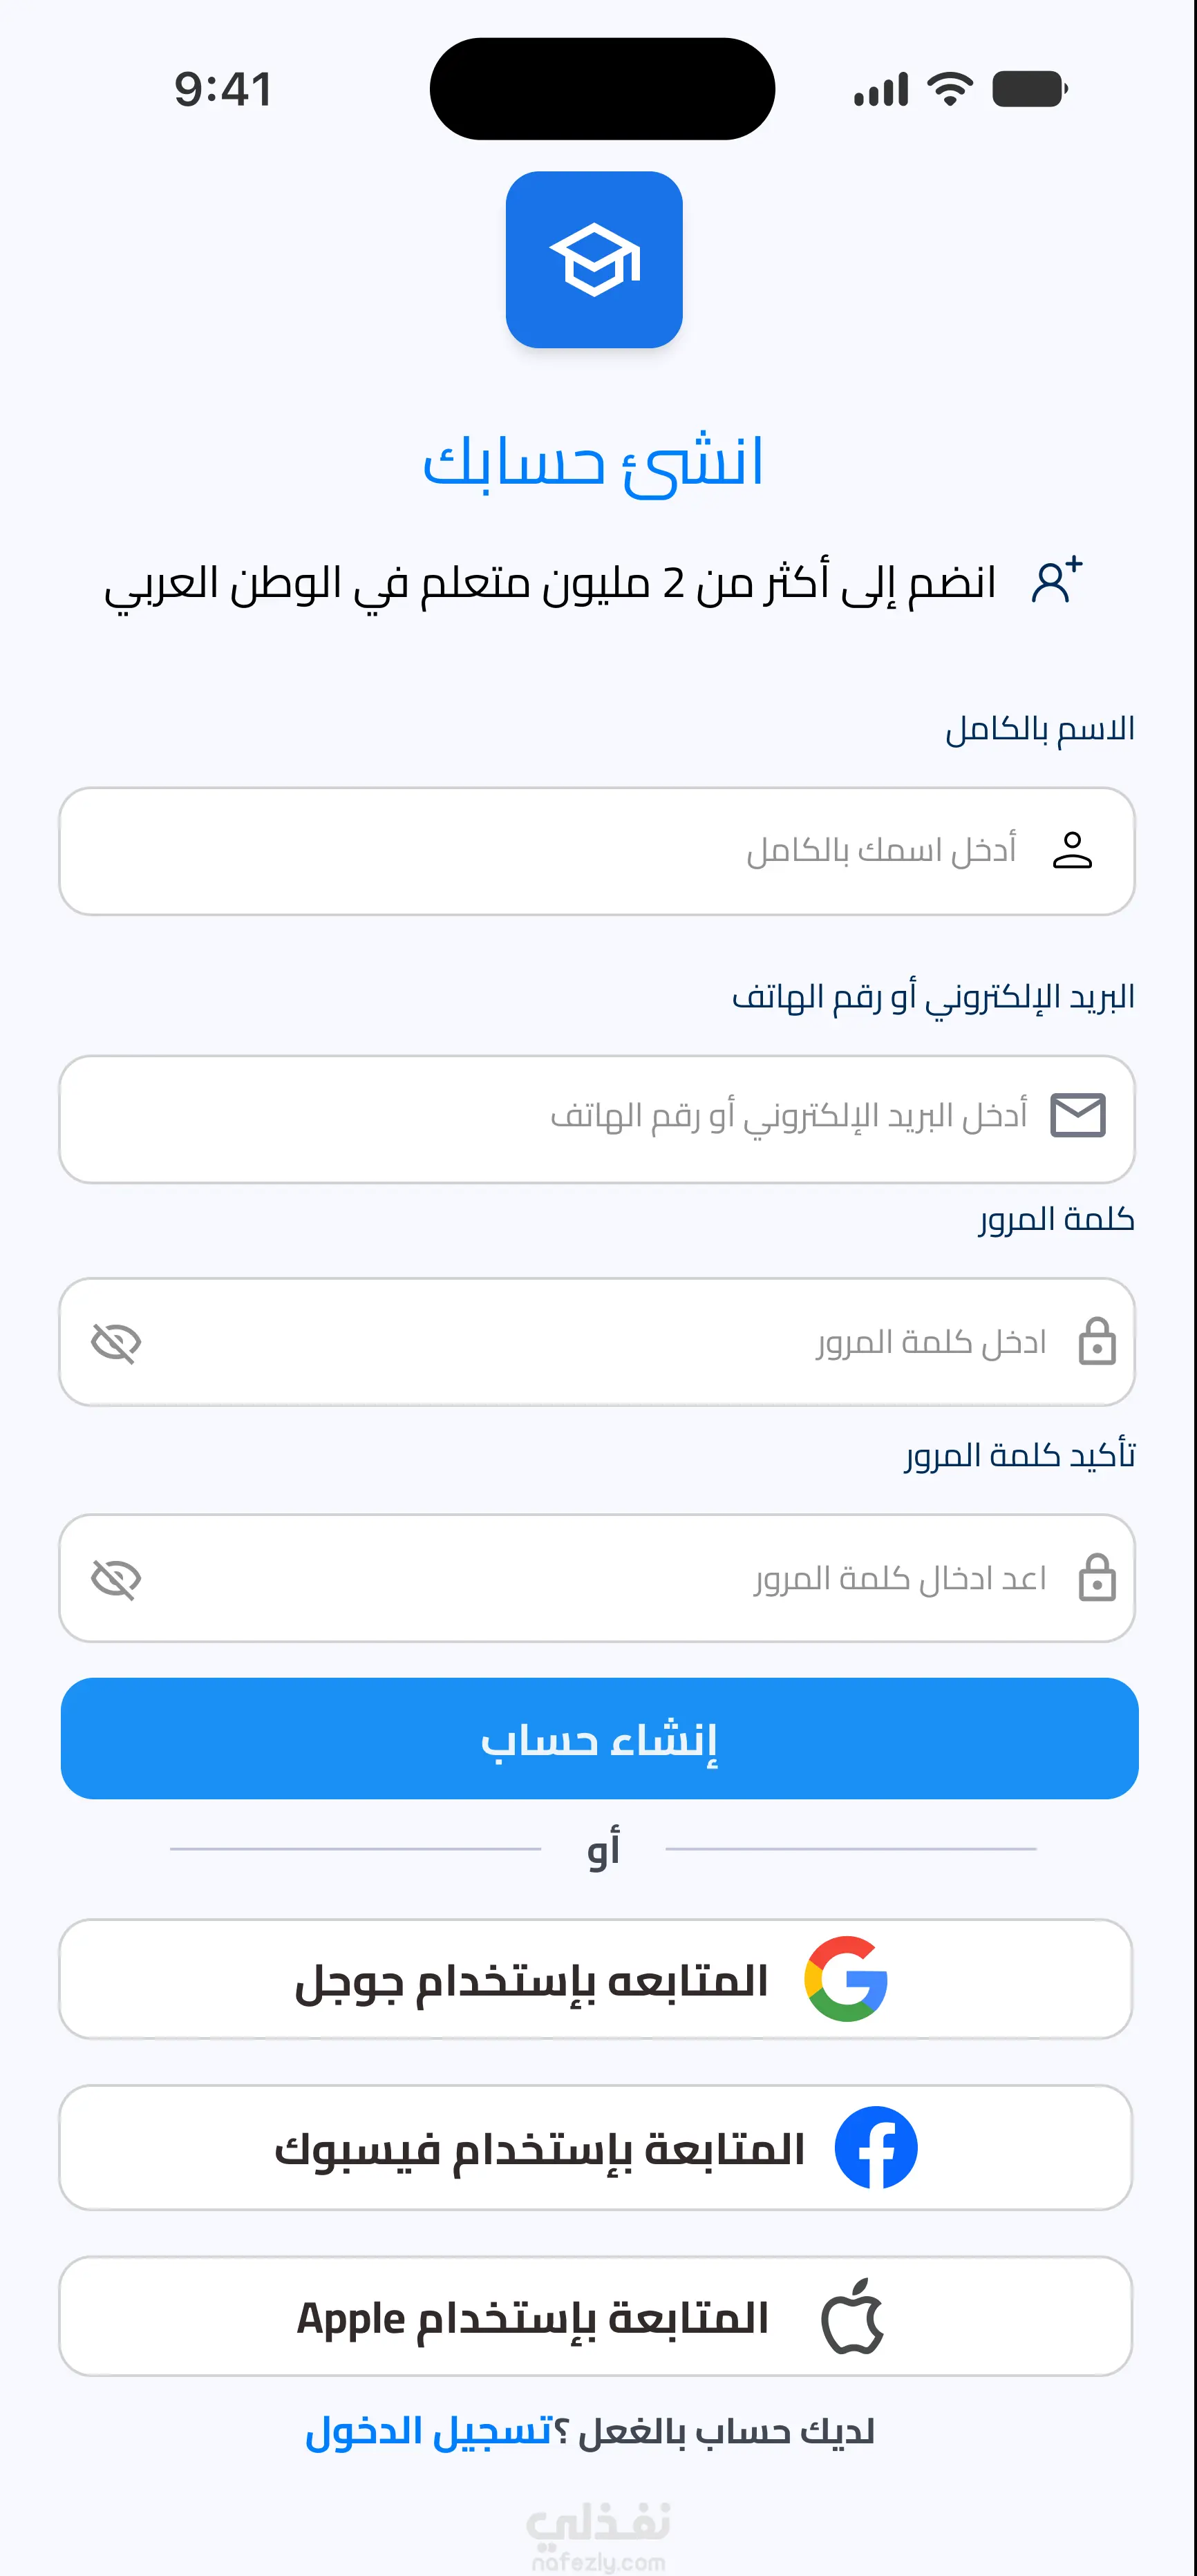The height and width of the screenshot is (2576, 1197).
Task: Click the Facebook logo icon
Action: tap(876, 2147)
